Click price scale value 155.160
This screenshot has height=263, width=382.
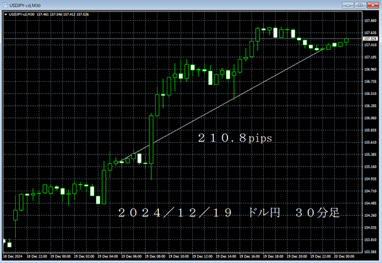tap(370, 167)
